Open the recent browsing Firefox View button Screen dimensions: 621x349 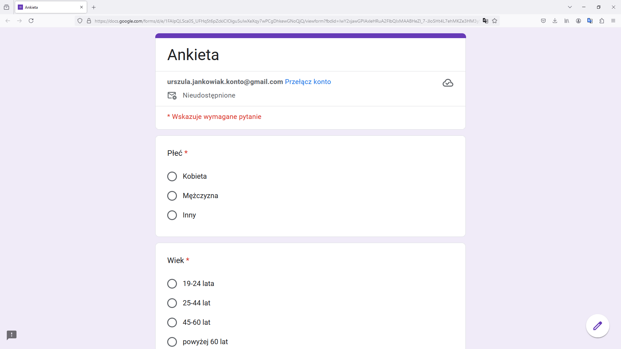coord(6,7)
